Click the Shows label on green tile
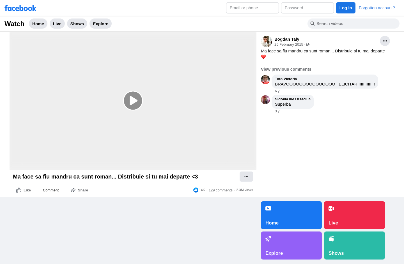 click(x=336, y=253)
